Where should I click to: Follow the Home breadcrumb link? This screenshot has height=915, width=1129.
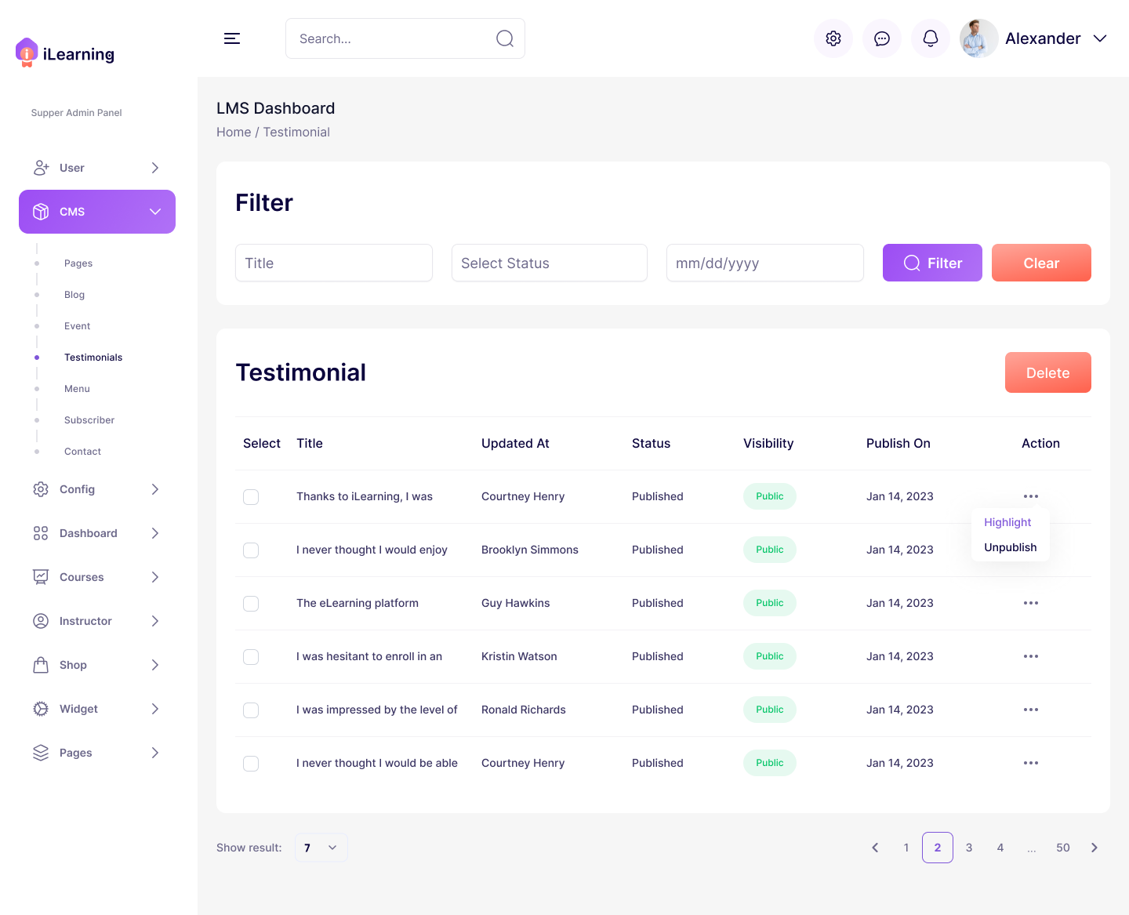click(234, 133)
